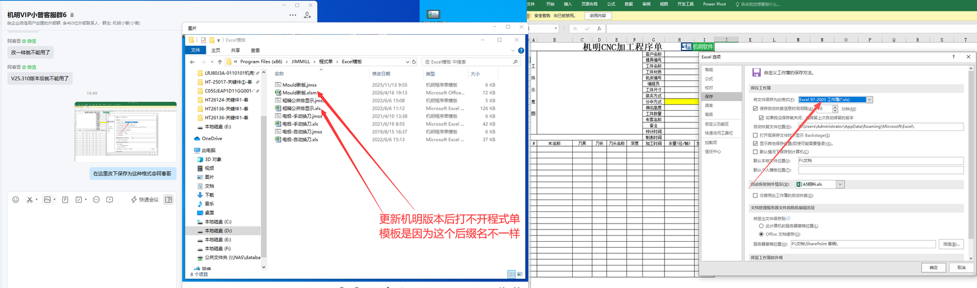Select 自定义功能区 category in Excel 选项

717,124
